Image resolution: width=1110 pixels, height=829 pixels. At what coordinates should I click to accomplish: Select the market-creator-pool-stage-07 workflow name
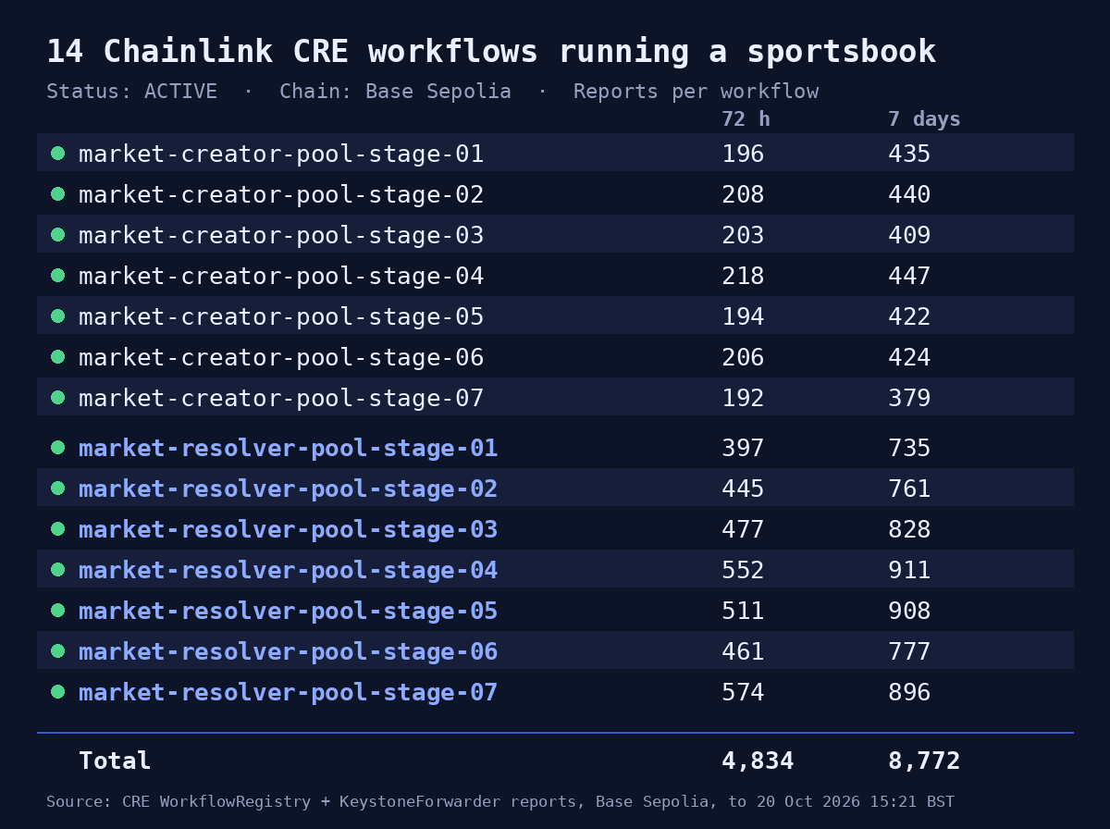(281, 399)
